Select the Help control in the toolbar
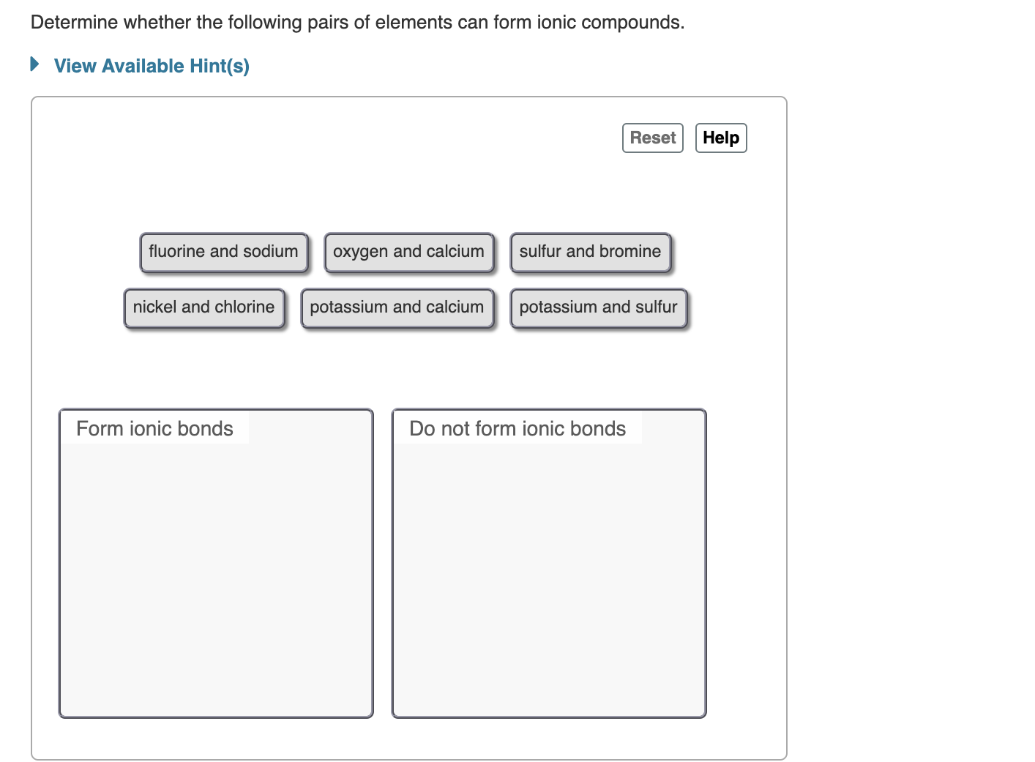Viewport: 1035px width, 762px height. click(x=720, y=138)
